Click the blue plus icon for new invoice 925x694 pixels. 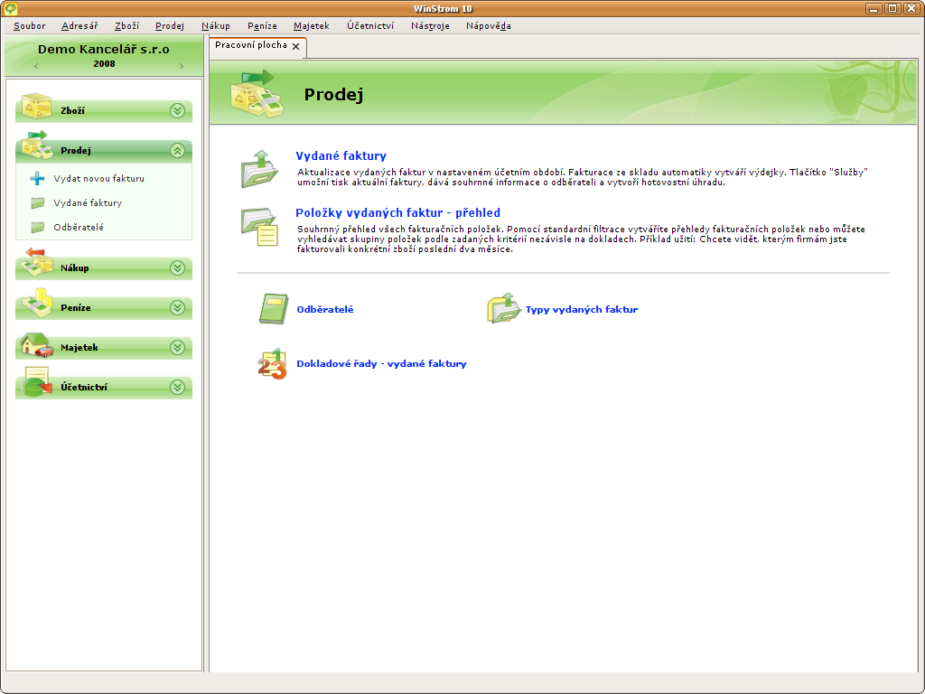(x=37, y=179)
